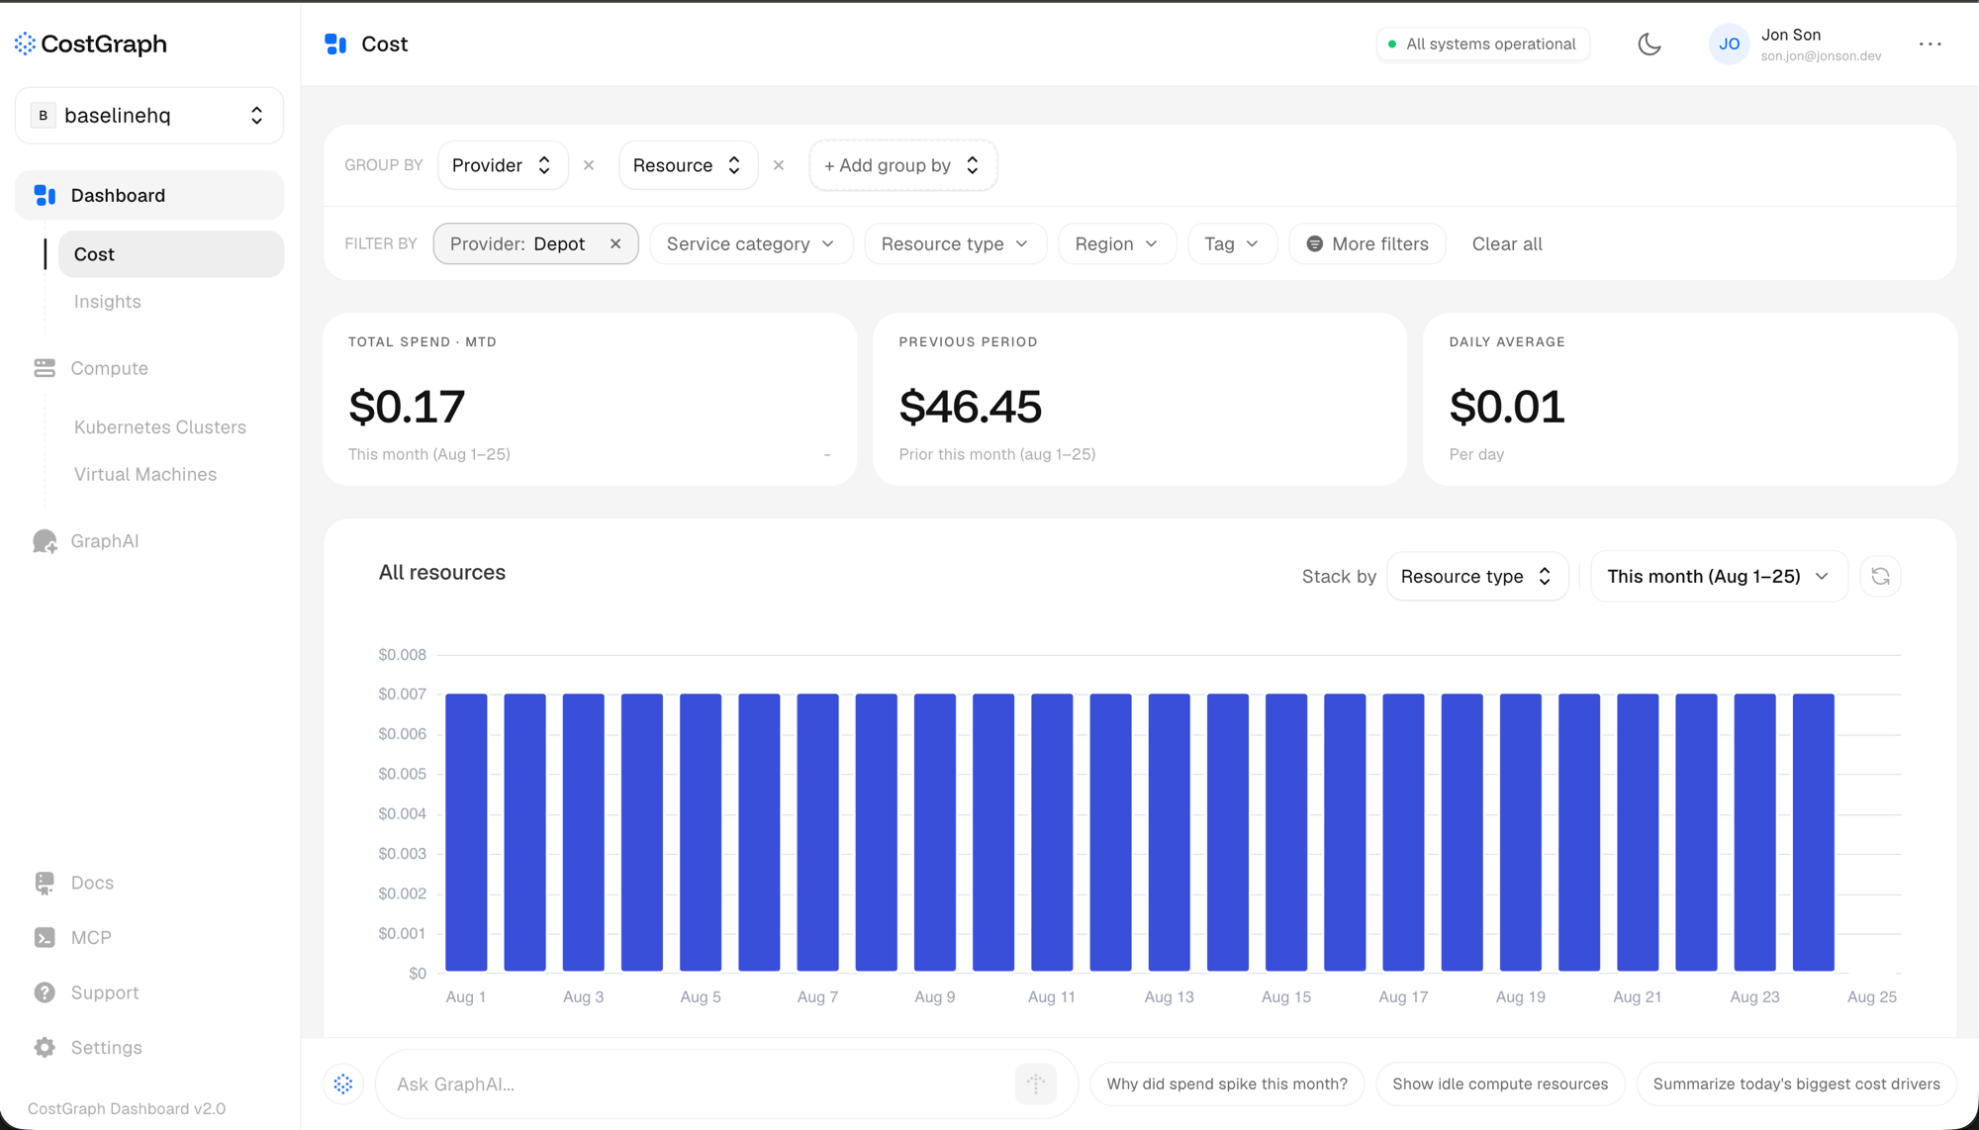
Task: Select Cost in the sidebar
Action: [171, 254]
